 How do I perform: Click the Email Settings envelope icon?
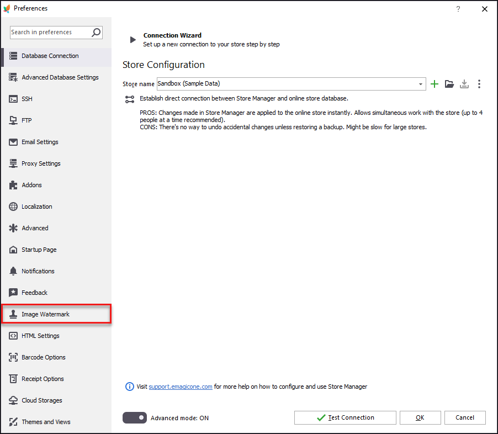point(13,142)
